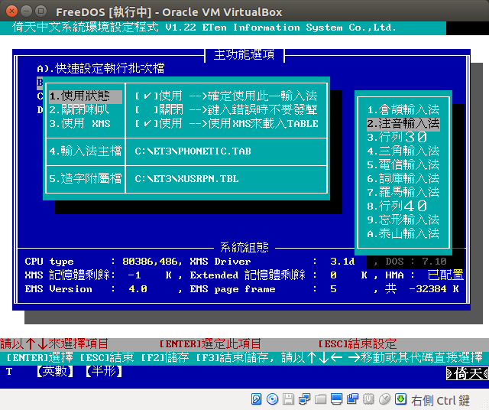Click the overlapping screens video capture icon
The width and height of the screenshot is (489, 410).
tap(353, 399)
